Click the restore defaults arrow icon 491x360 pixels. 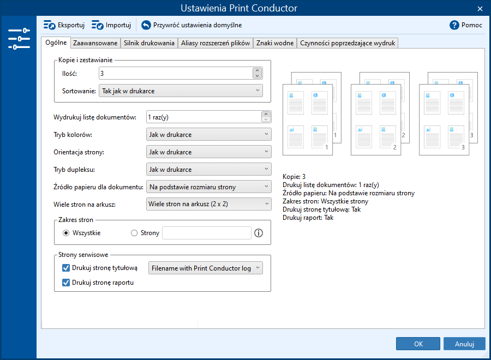(146, 25)
